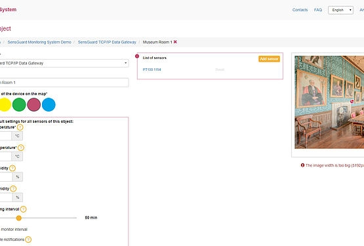Click the help icon beside first temperature field
Viewport: 364px width, 246px height.
point(20,127)
